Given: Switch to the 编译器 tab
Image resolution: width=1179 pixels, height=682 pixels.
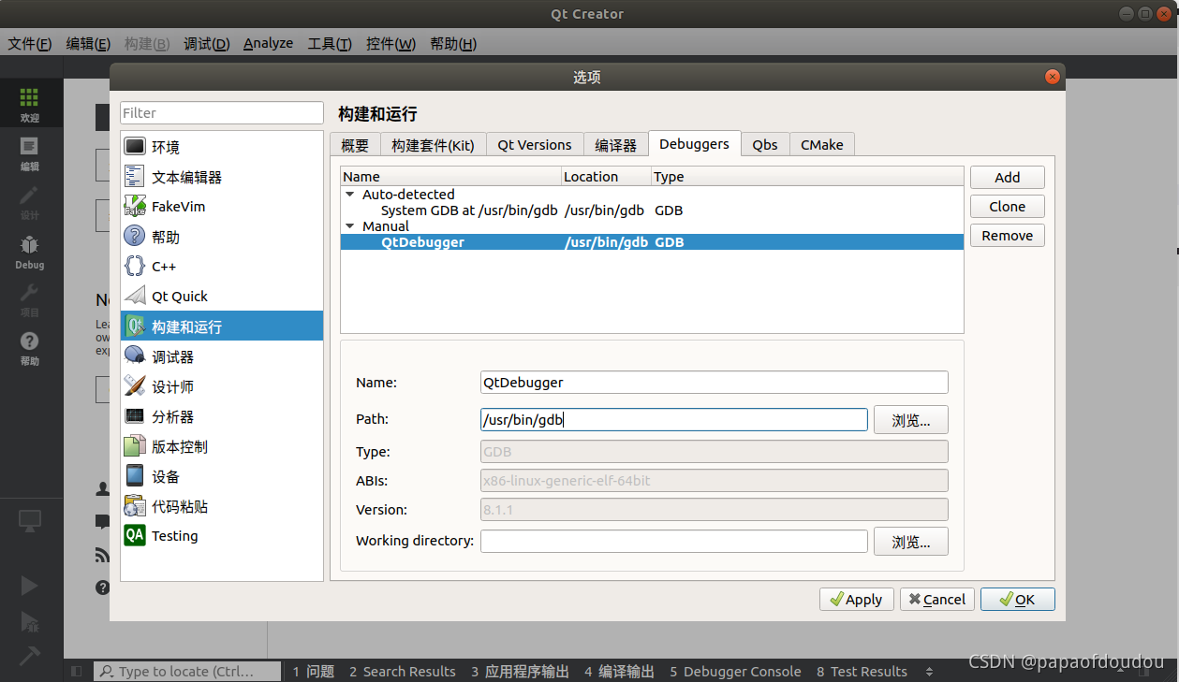Looking at the screenshot, I should (x=615, y=144).
